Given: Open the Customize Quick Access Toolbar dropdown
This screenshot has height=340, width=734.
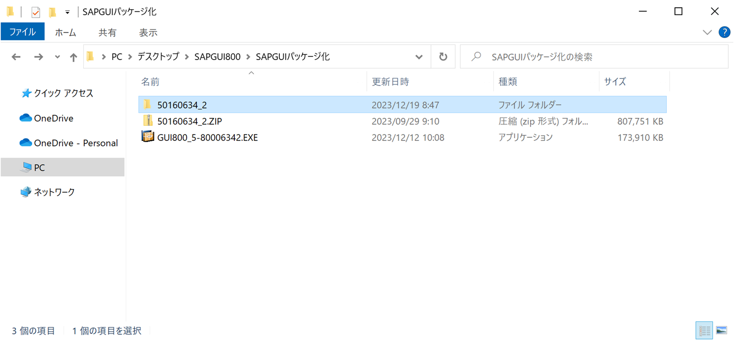Looking at the screenshot, I should (x=67, y=12).
